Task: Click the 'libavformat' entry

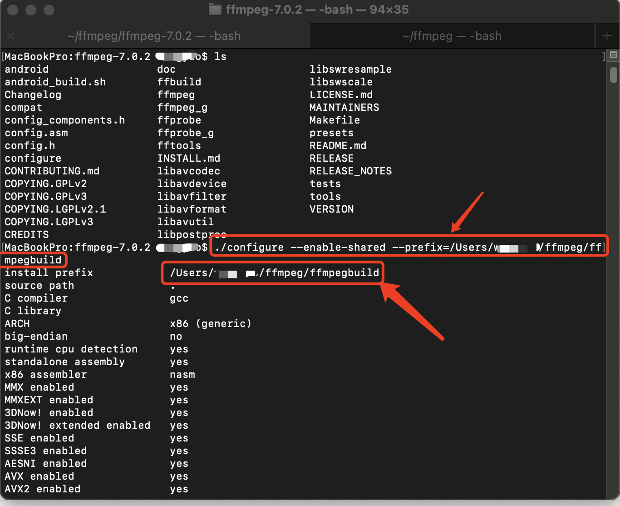Action: click(192, 209)
